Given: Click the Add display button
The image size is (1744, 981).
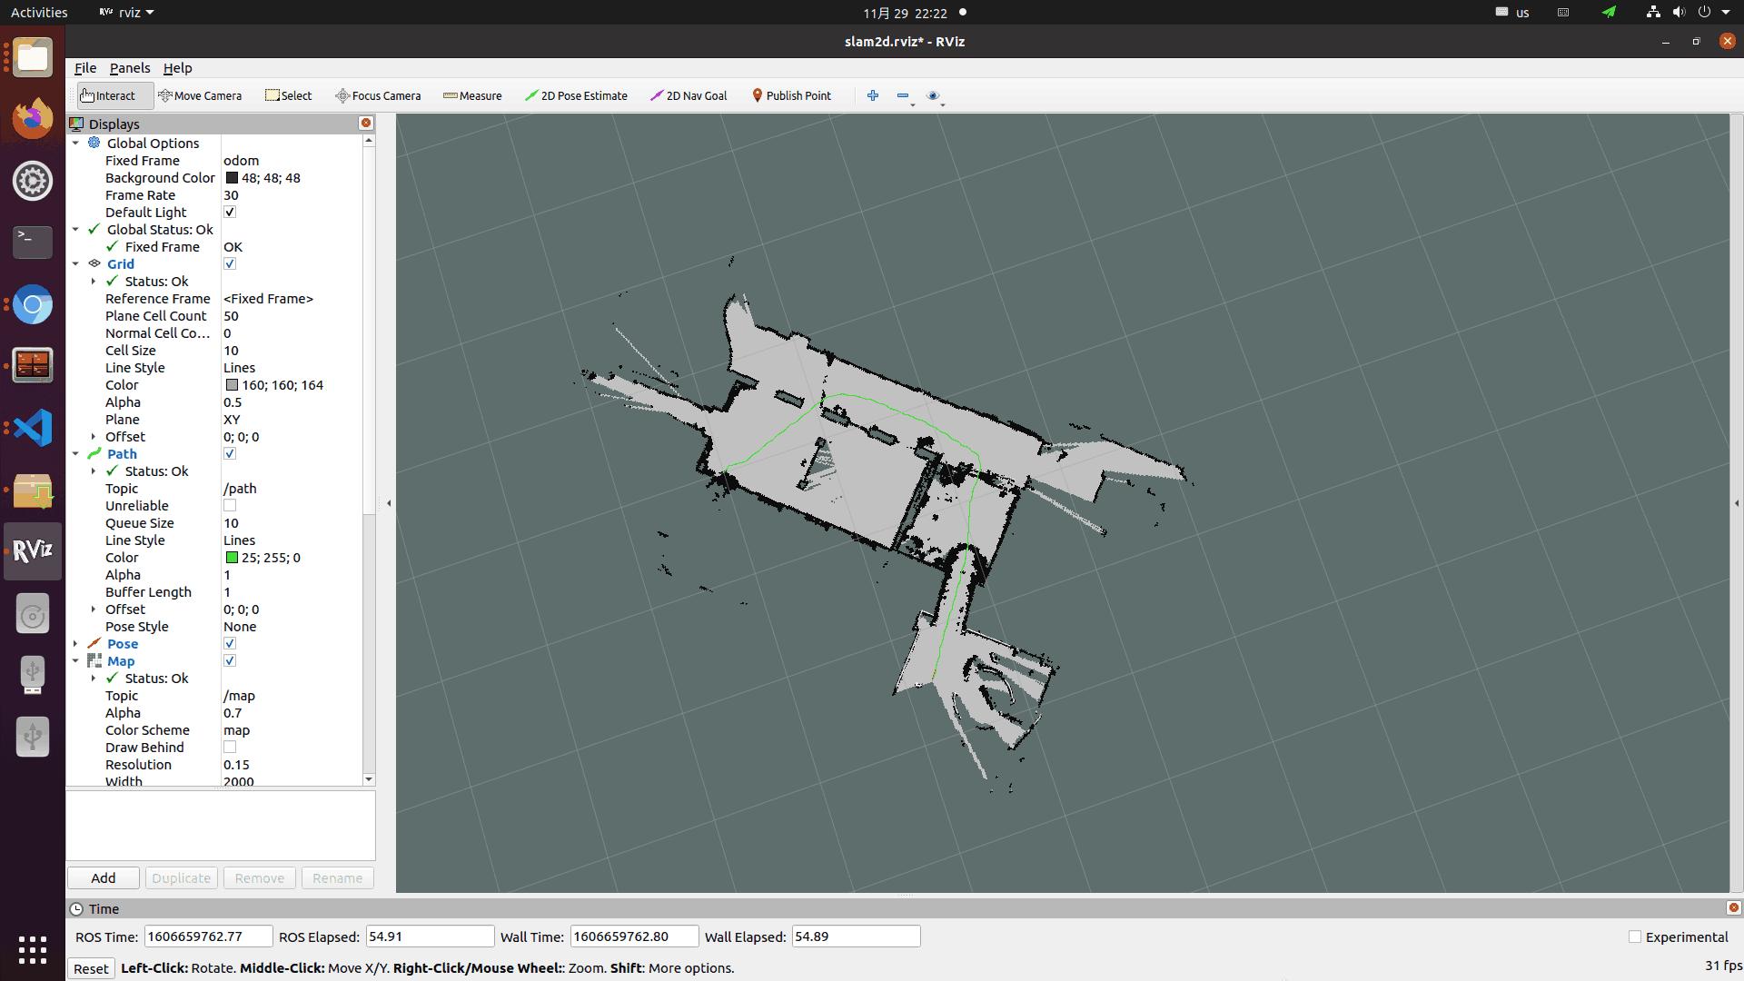Looking at the screenshot, I should (104, 878).
